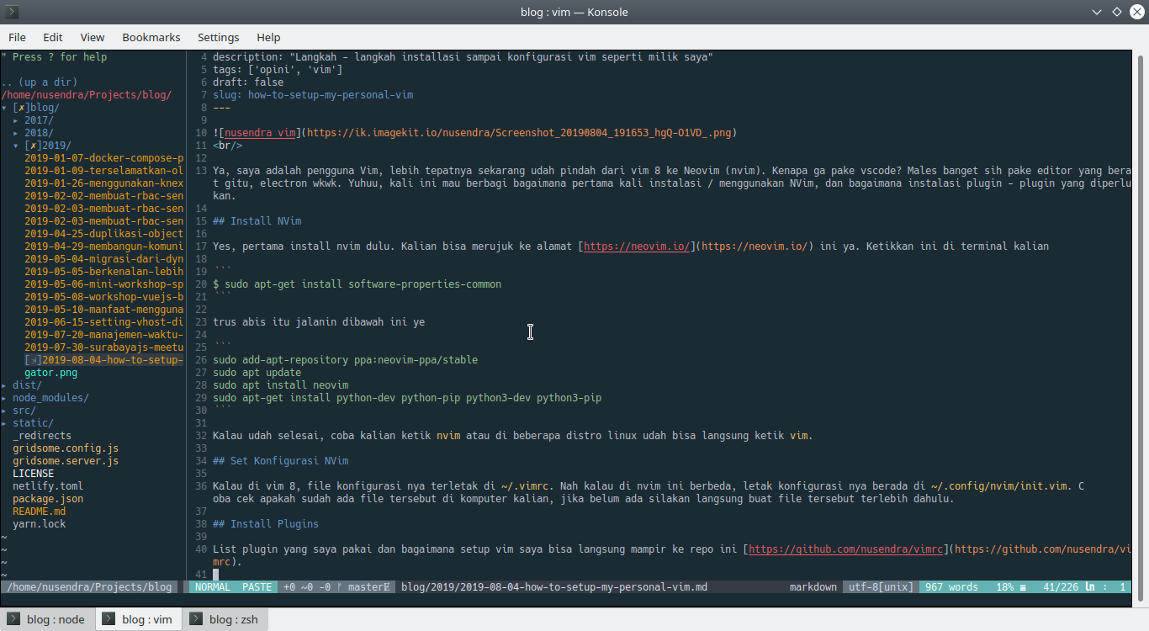
Task: Select _redirects file in tree
Action: (x=42, y=436)
